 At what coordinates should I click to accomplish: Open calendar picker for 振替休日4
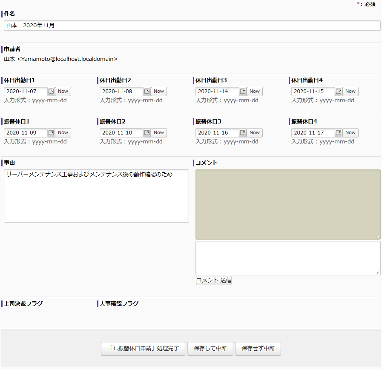tap(339, 133)
